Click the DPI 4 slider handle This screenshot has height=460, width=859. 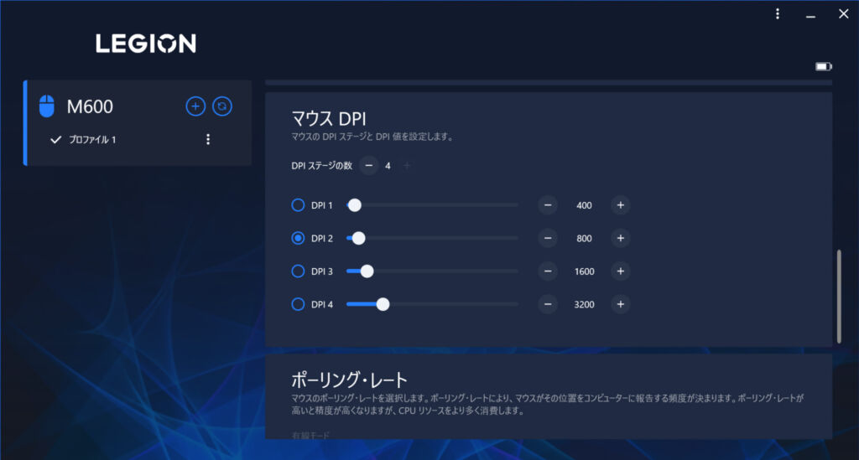click(x=383, y=304)
